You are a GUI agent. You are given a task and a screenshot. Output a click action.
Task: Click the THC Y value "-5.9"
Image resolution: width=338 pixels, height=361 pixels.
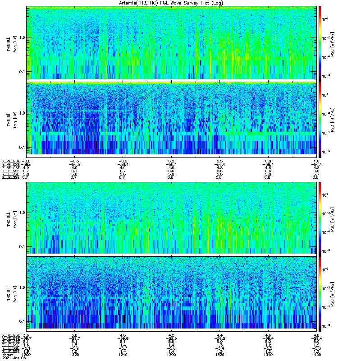pyautogui.click(x=74, y=348)
